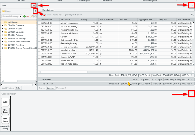Click the Asm Items button
195x135 pixels.
pos(5,120)
